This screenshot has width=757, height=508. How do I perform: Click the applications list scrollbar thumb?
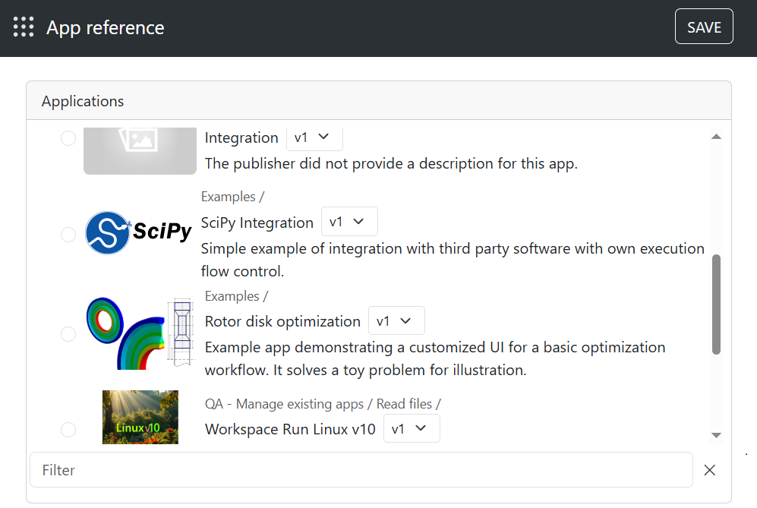(716, 304)
